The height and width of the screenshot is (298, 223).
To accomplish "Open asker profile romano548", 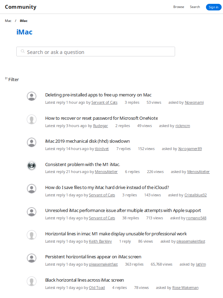I will 196,218.
